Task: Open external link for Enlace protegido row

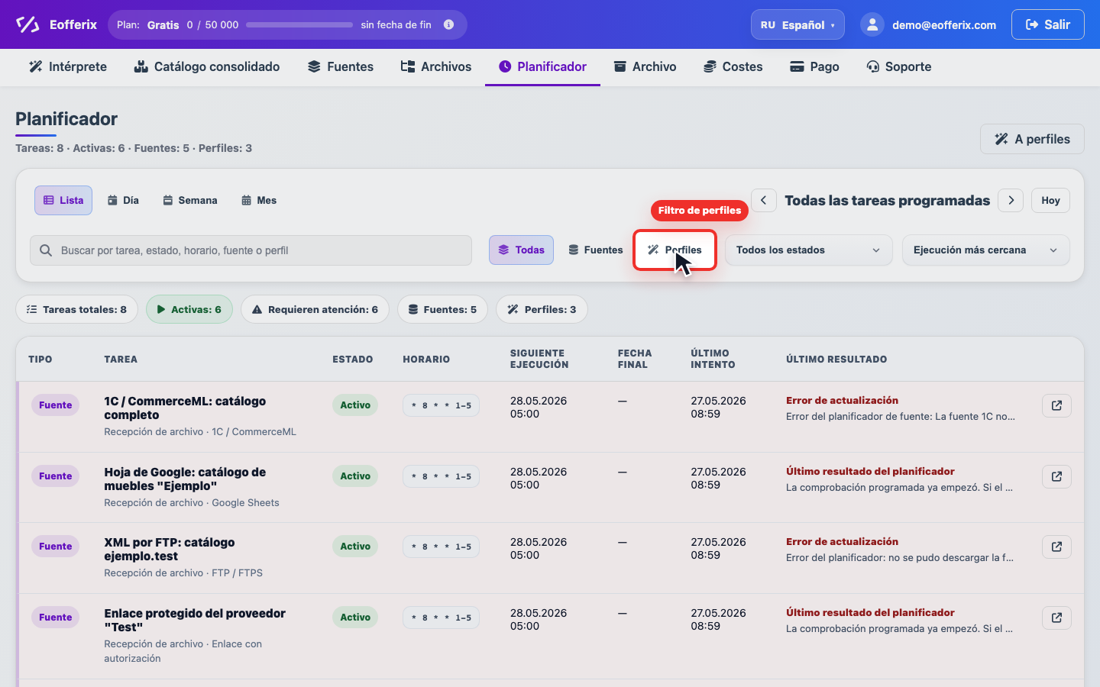Action: pos(1056,618)
